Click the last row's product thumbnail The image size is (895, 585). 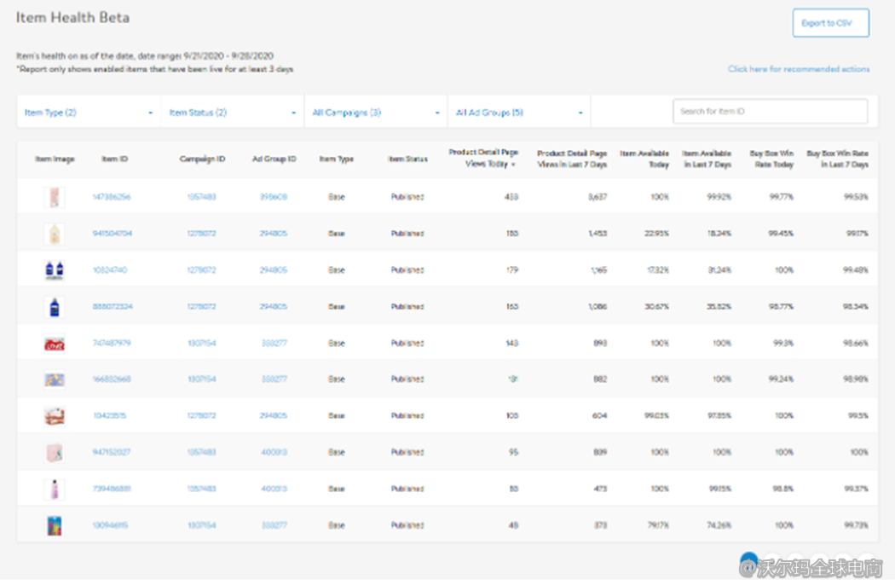coord(55,526)
